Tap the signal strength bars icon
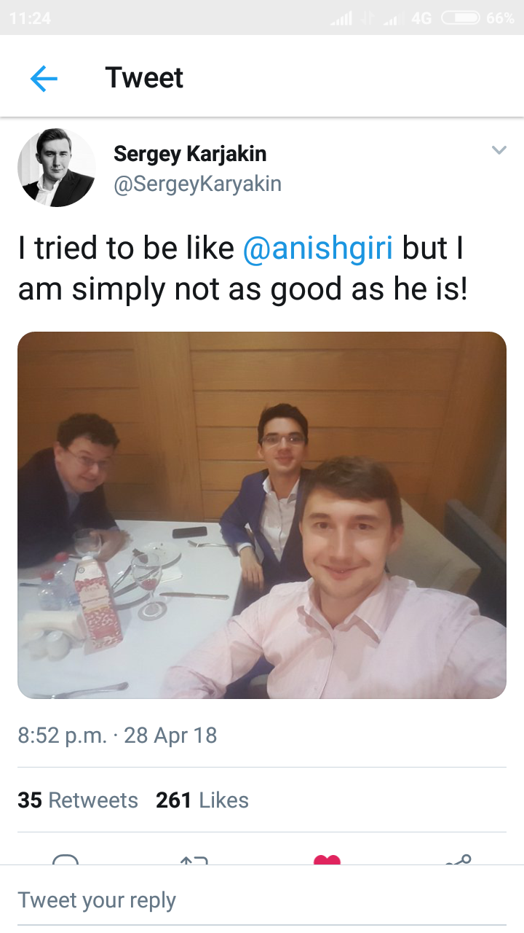524x933 pixels. tap(341, 18)
